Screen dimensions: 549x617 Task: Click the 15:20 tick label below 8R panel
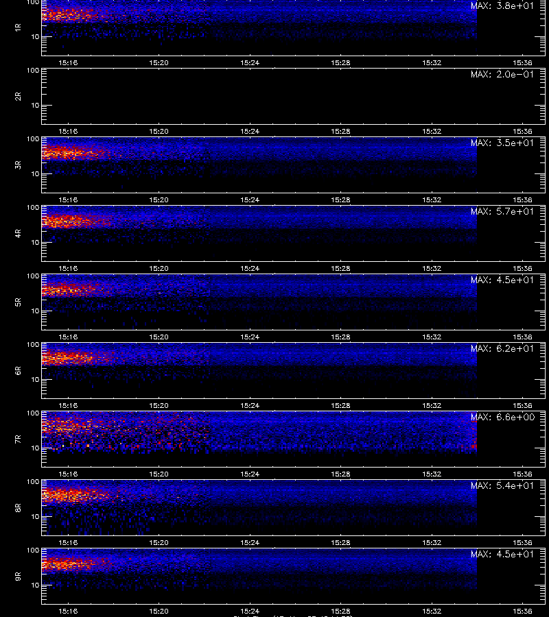[159, 543]
